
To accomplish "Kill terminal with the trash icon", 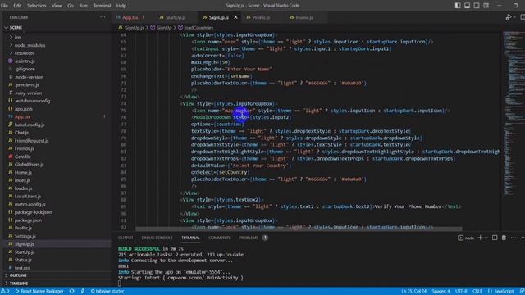I will tap(504, 238).
